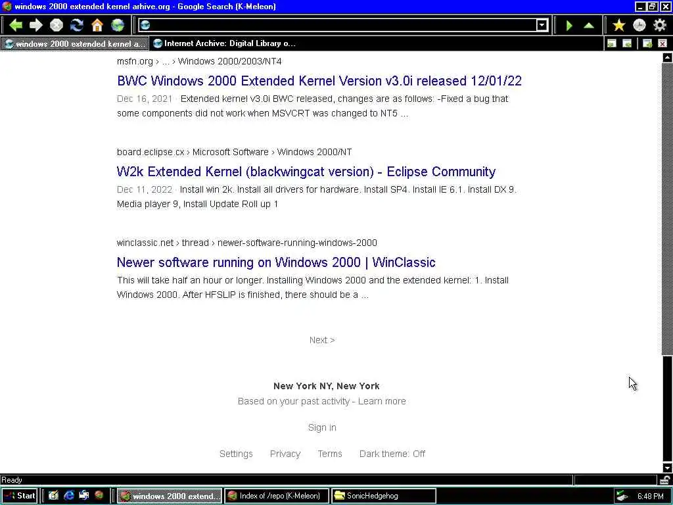
Task: Open Newer software running on Windows 2000 link
Action: click(276, 262)
